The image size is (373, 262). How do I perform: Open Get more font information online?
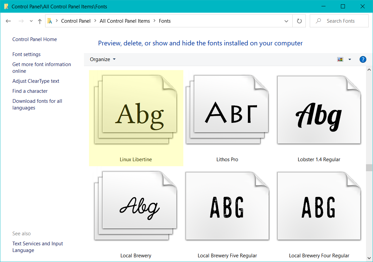(41, 68)
